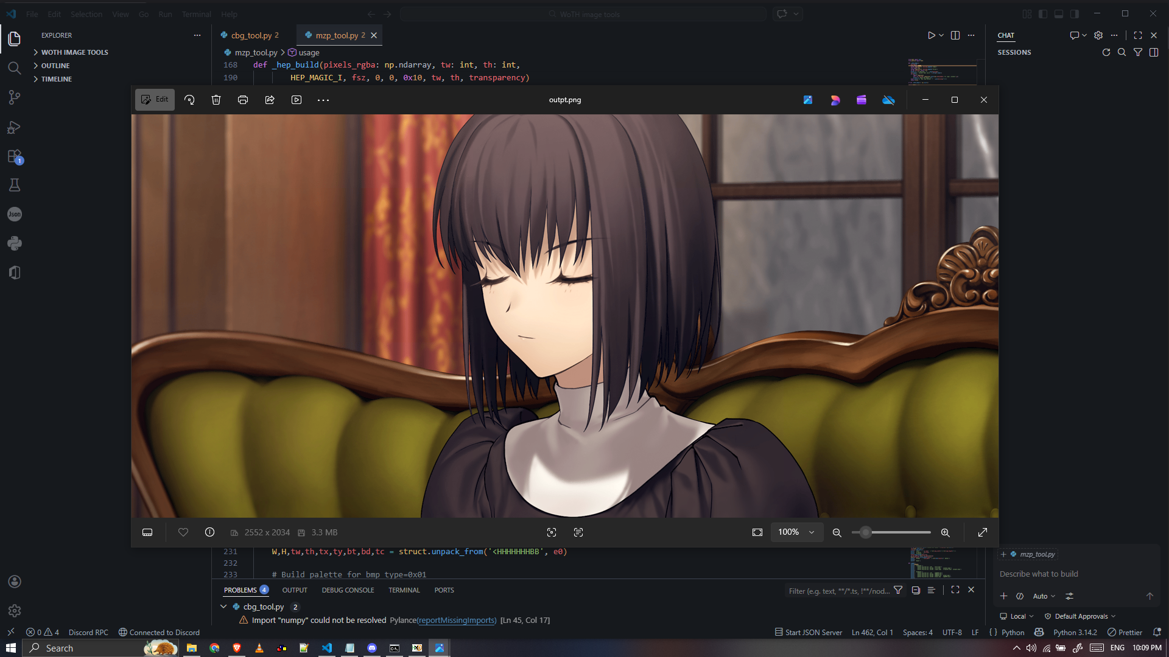
Task: Show file info using the info icon
Action: coord(210,532)
